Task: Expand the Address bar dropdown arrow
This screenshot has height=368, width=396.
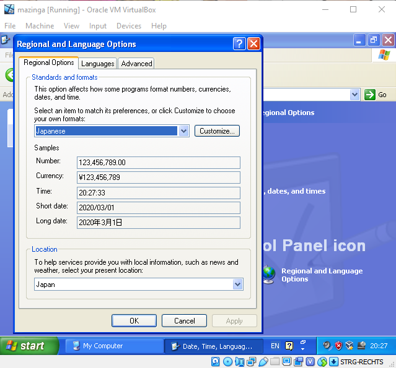Action: (355, 95)
